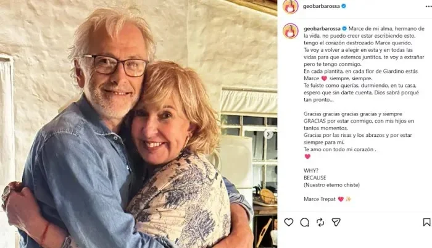432x248 pixels.
Task: Share post via paper plane icon
Action: click(336, 222)
